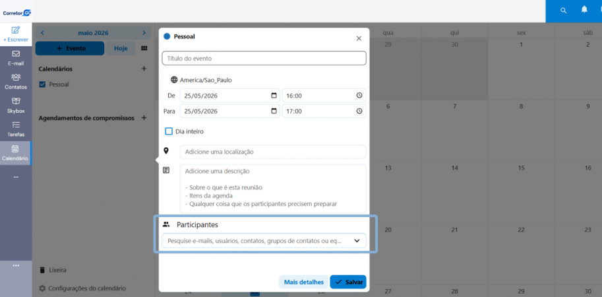
Task: Add a new calendar with plus icon
Action: click(x=144, y=69)
